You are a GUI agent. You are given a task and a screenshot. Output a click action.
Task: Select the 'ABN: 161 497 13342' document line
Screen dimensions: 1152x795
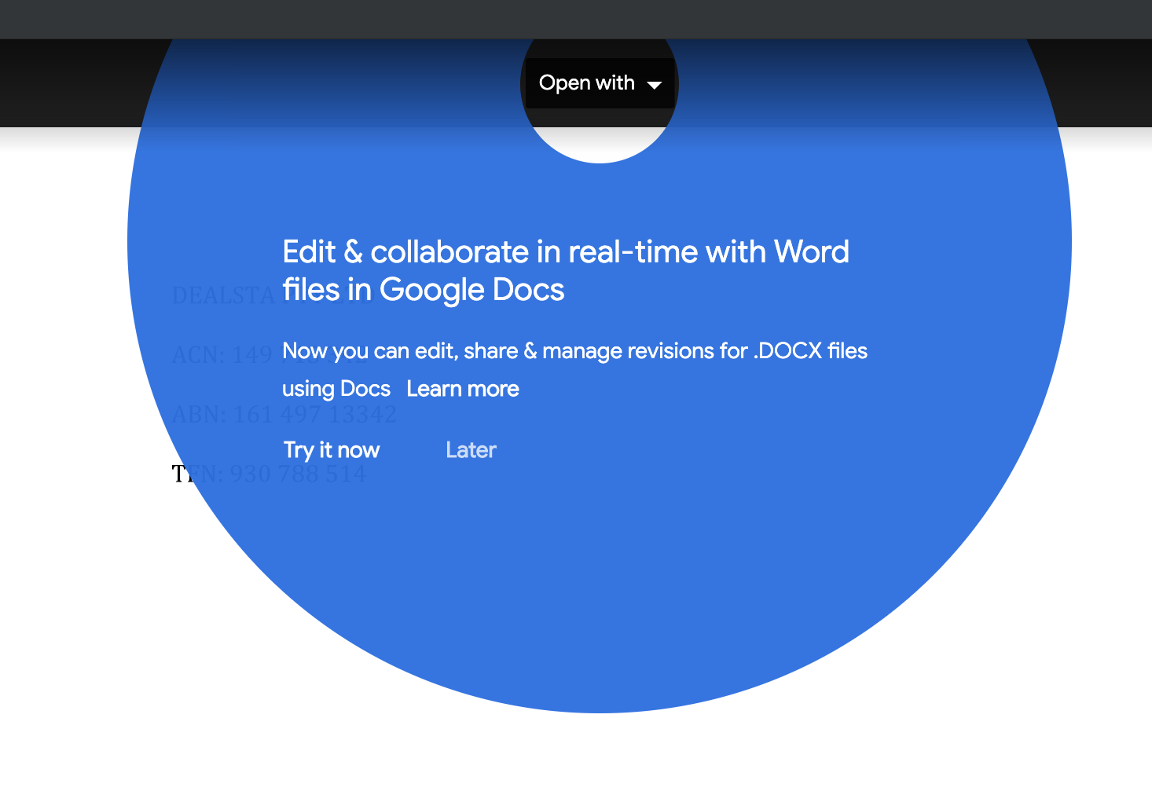coord(284,414)
